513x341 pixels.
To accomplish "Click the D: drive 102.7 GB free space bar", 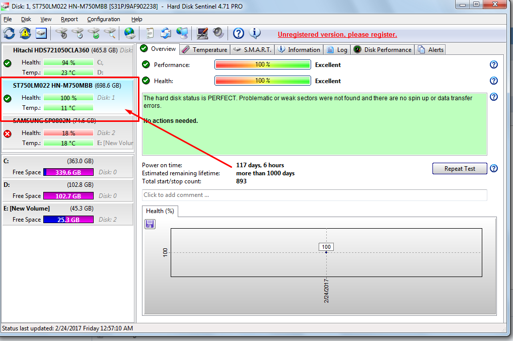I will (x=68, y=196).
